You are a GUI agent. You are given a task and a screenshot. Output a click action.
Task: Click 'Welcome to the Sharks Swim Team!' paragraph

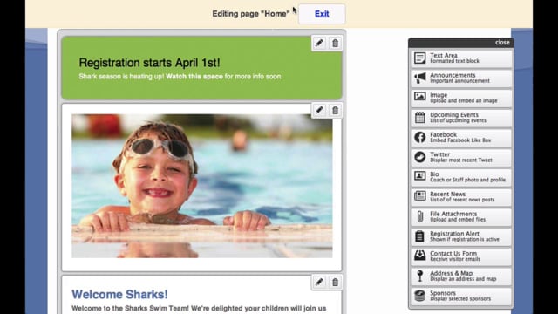(x=199, y=308)
